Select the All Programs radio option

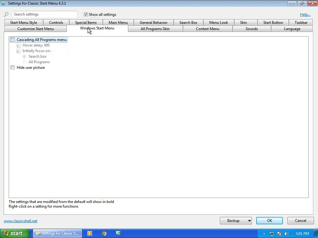pyautogui.click(x=24, y=62)
